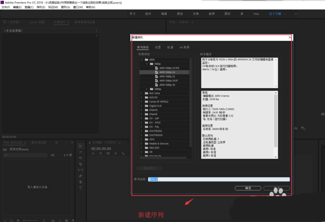Show hidden project panel tabs chevron

(72, 143)
